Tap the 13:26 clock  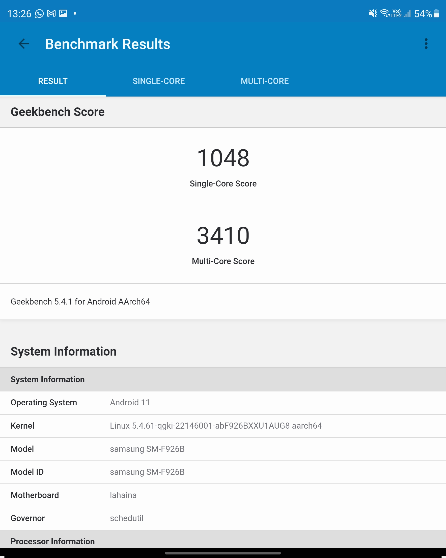(19, 14)
